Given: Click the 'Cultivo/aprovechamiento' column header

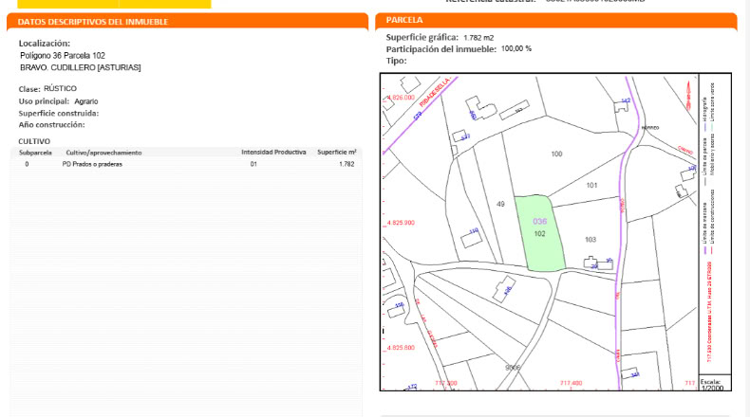Looking at the screenshot, I should pos(103,153).
